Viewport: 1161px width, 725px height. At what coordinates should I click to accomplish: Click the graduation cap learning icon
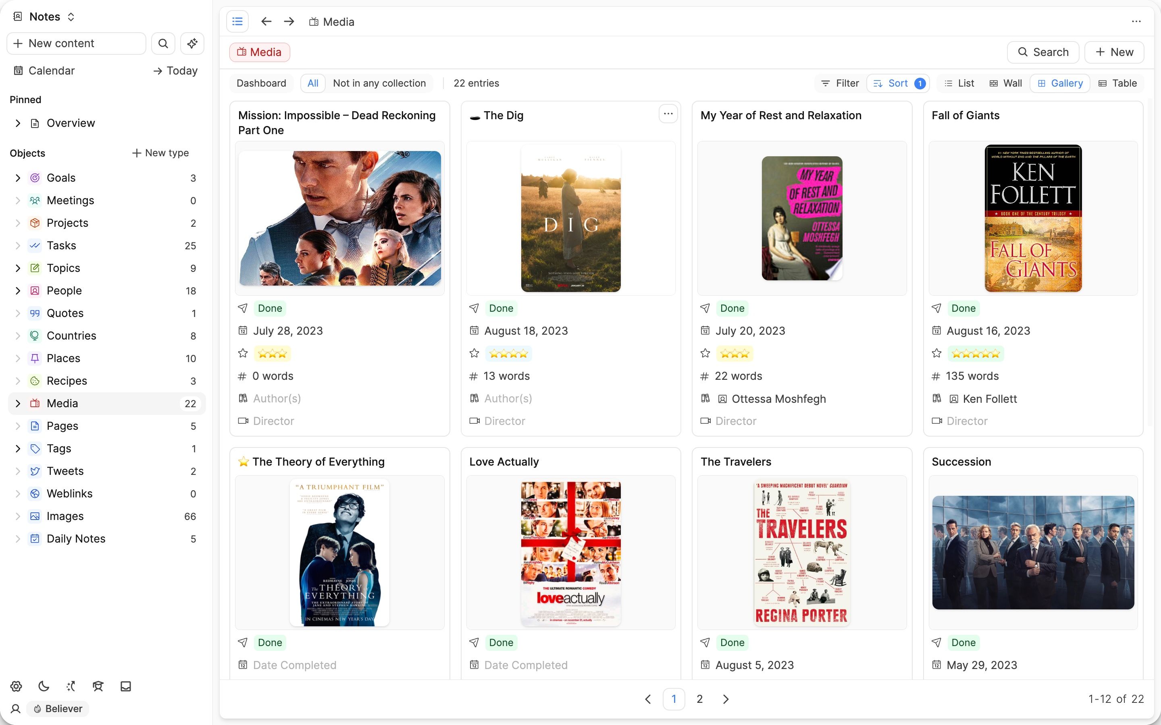click(98, 686)
